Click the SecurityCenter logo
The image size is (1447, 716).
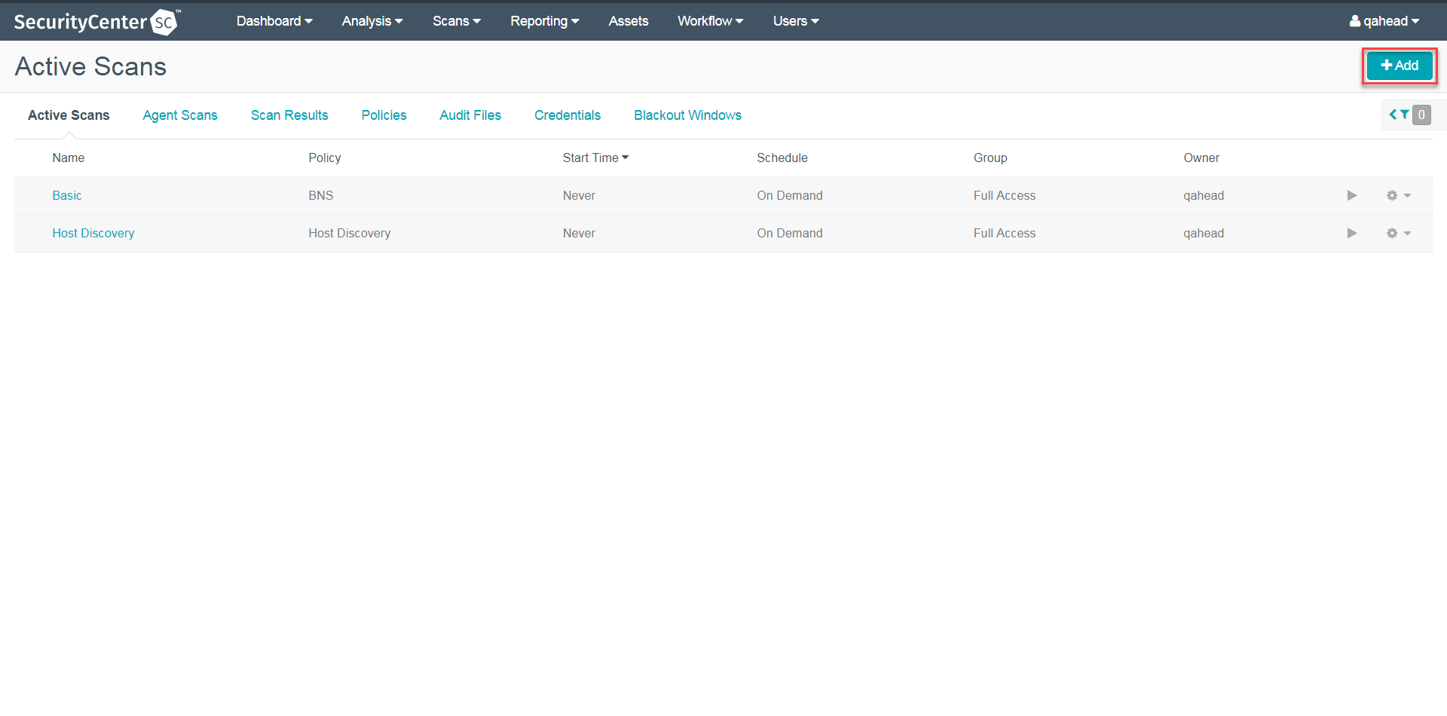point(96,22)
